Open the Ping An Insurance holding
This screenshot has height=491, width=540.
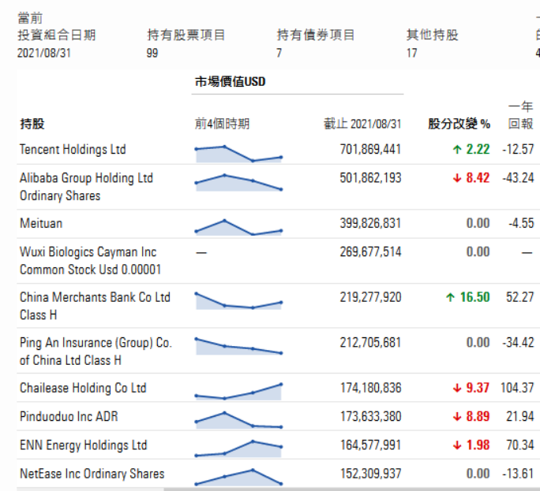[96, 352]
